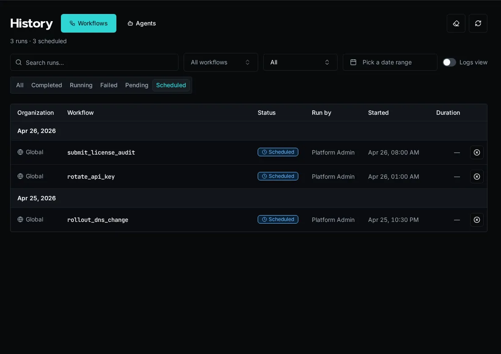Click the eraser clear-filters icon button
This screenshot has height=354, width=501.
456,23
